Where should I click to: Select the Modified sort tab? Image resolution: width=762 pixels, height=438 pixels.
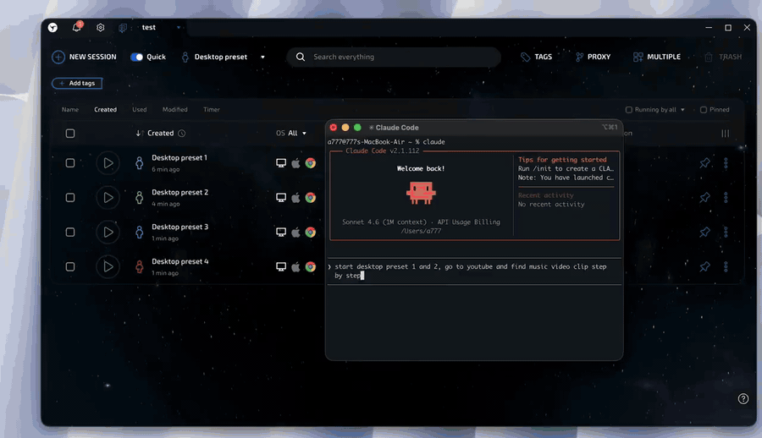(x=175, y=110)
